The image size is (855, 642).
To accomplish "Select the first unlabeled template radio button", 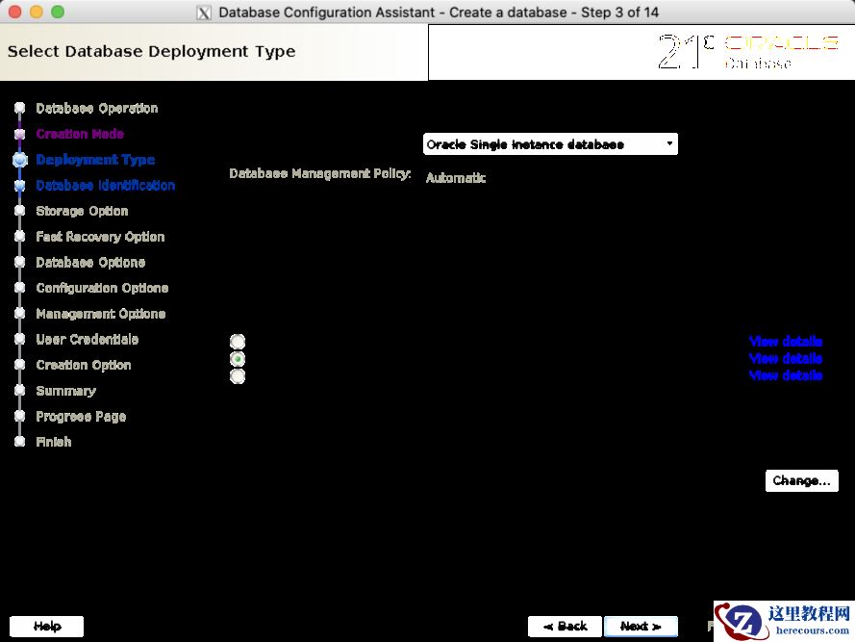I will 238,342.
